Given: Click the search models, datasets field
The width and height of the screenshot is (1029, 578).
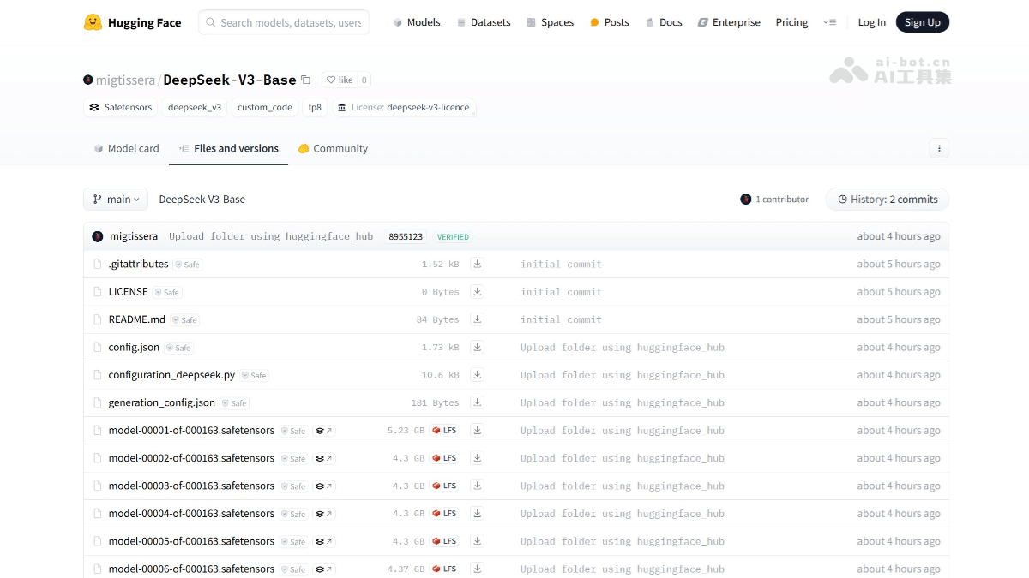Looking at the screenshot, I should click(283, 21).
